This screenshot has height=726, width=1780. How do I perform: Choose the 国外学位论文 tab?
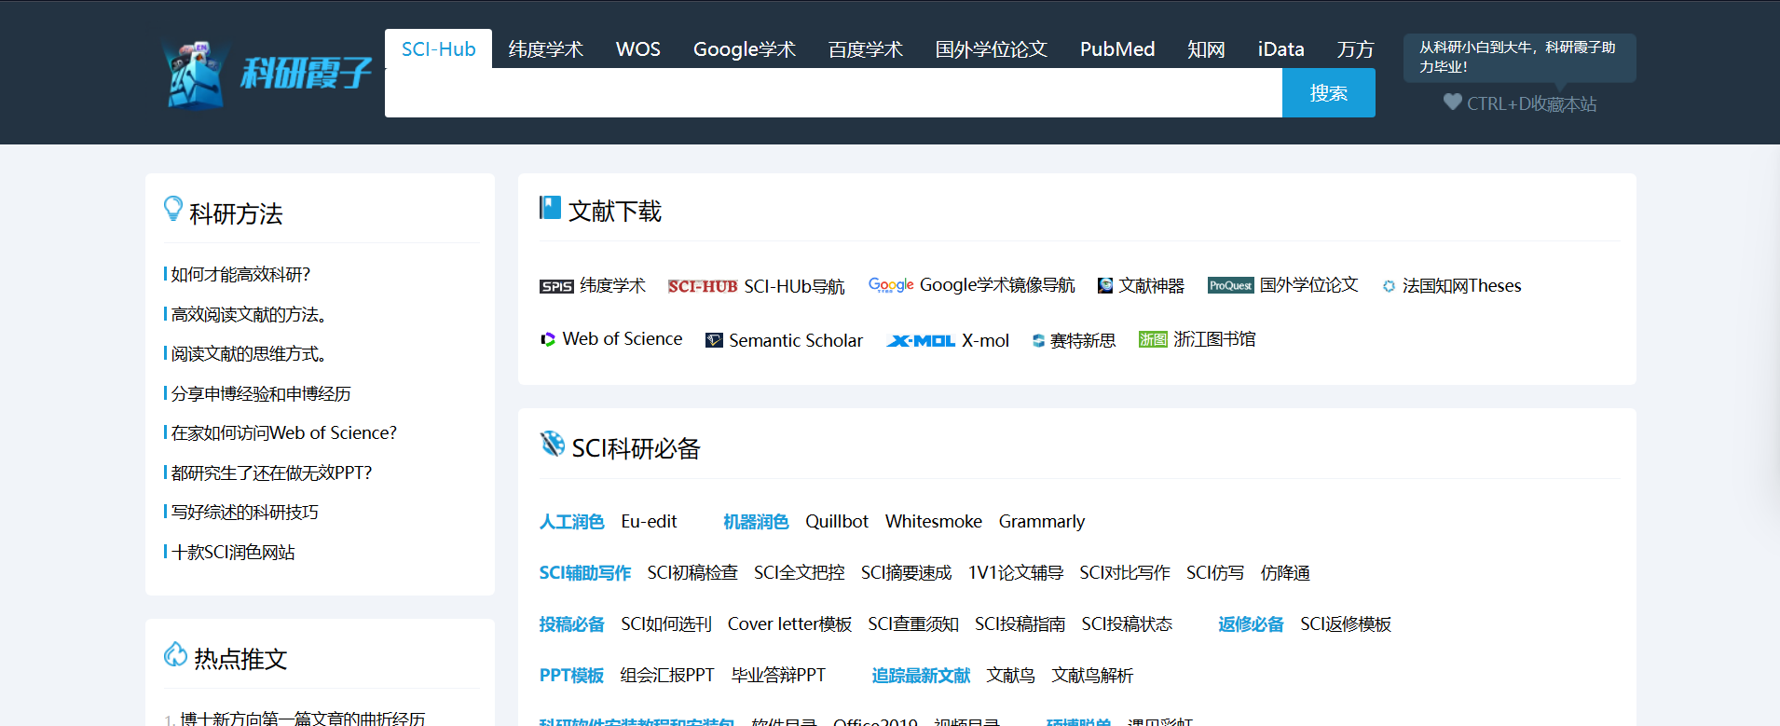992,48
